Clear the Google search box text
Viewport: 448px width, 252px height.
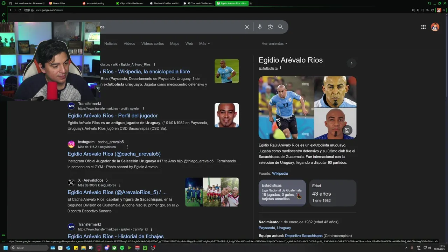[x=247, y=27]
